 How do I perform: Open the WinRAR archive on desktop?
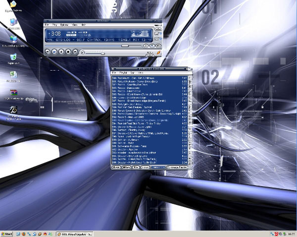click(13, 93)
